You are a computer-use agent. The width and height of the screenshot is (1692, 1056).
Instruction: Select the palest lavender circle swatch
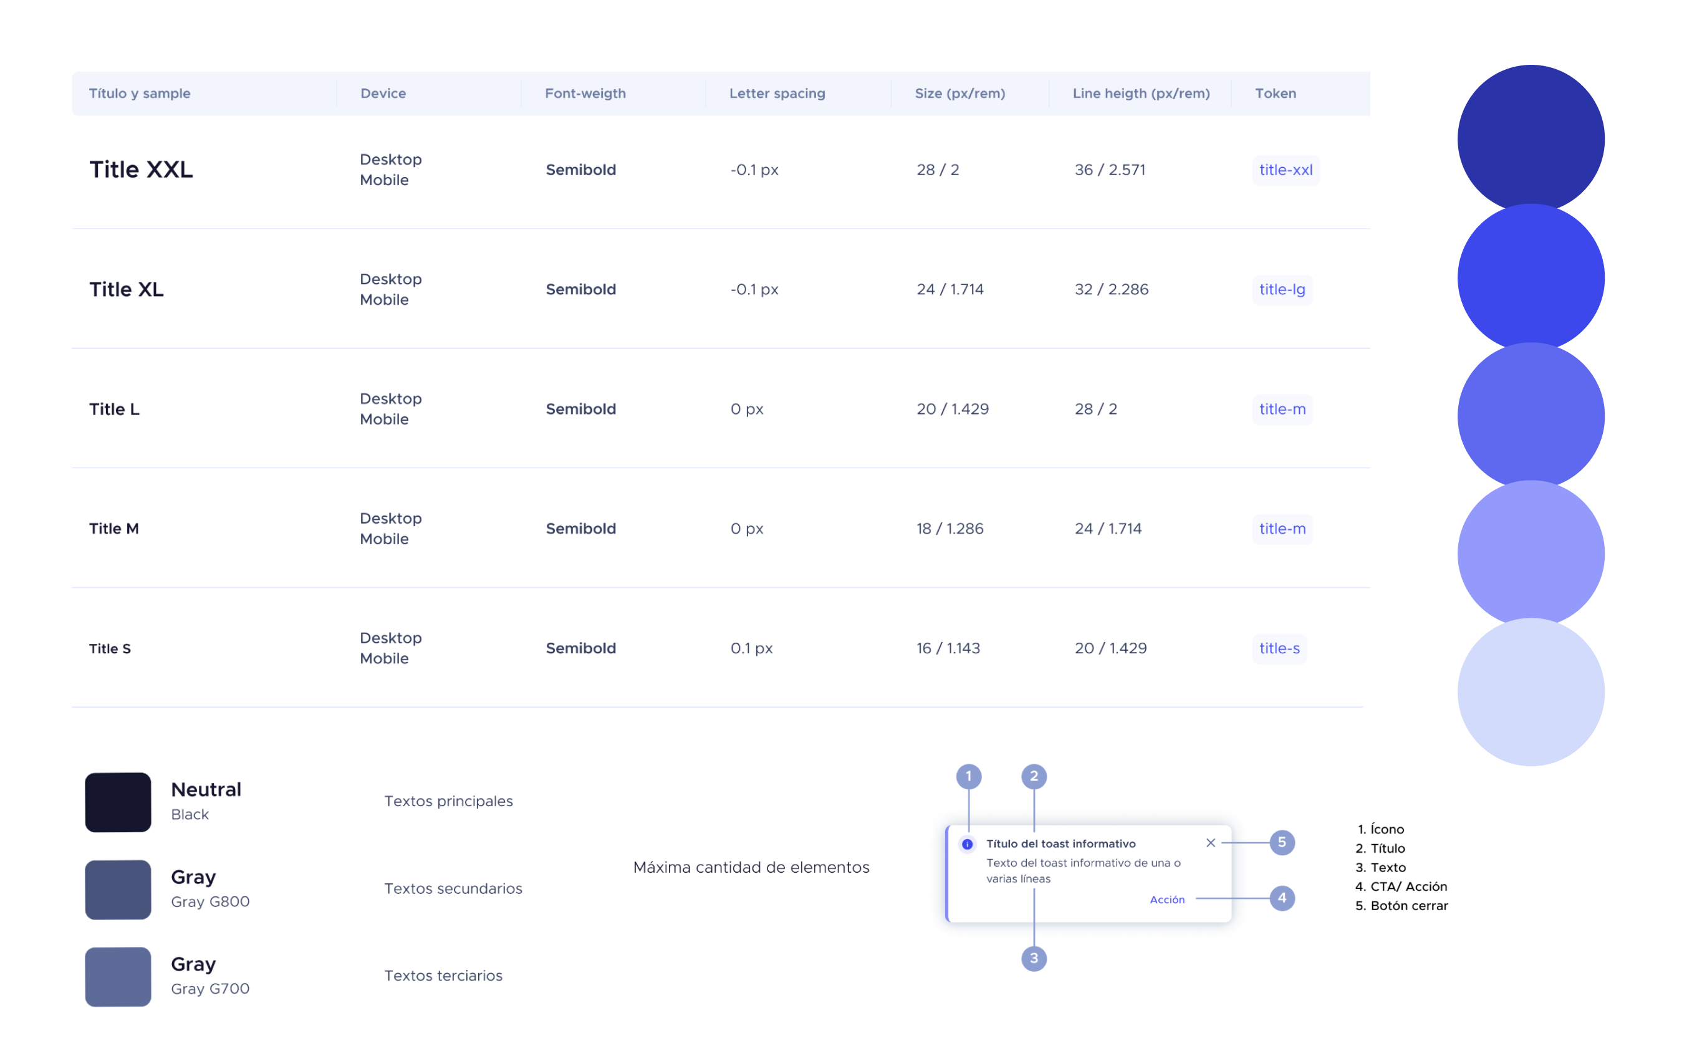[x=1531, y=692]
